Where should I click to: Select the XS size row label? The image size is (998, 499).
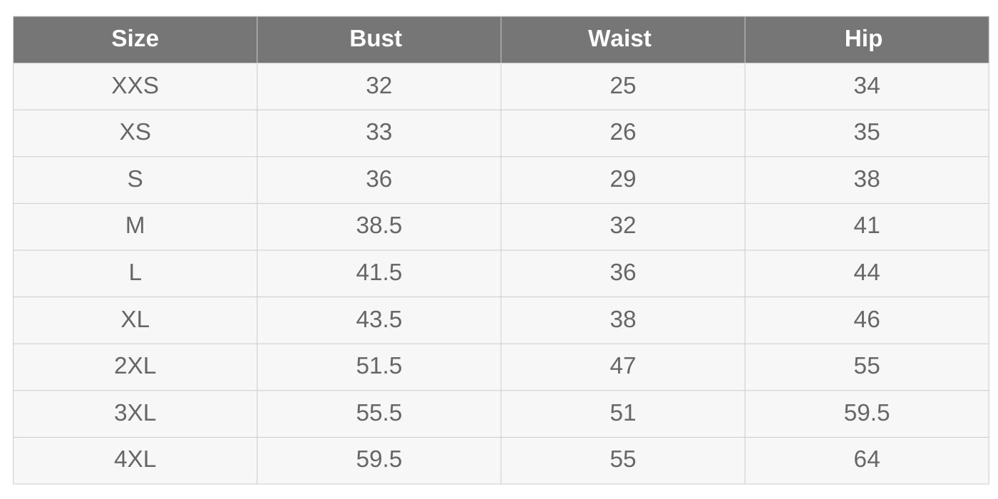tap(135, 133)
